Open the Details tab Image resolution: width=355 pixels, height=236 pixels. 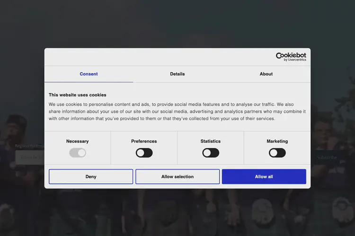click(177, 74)
